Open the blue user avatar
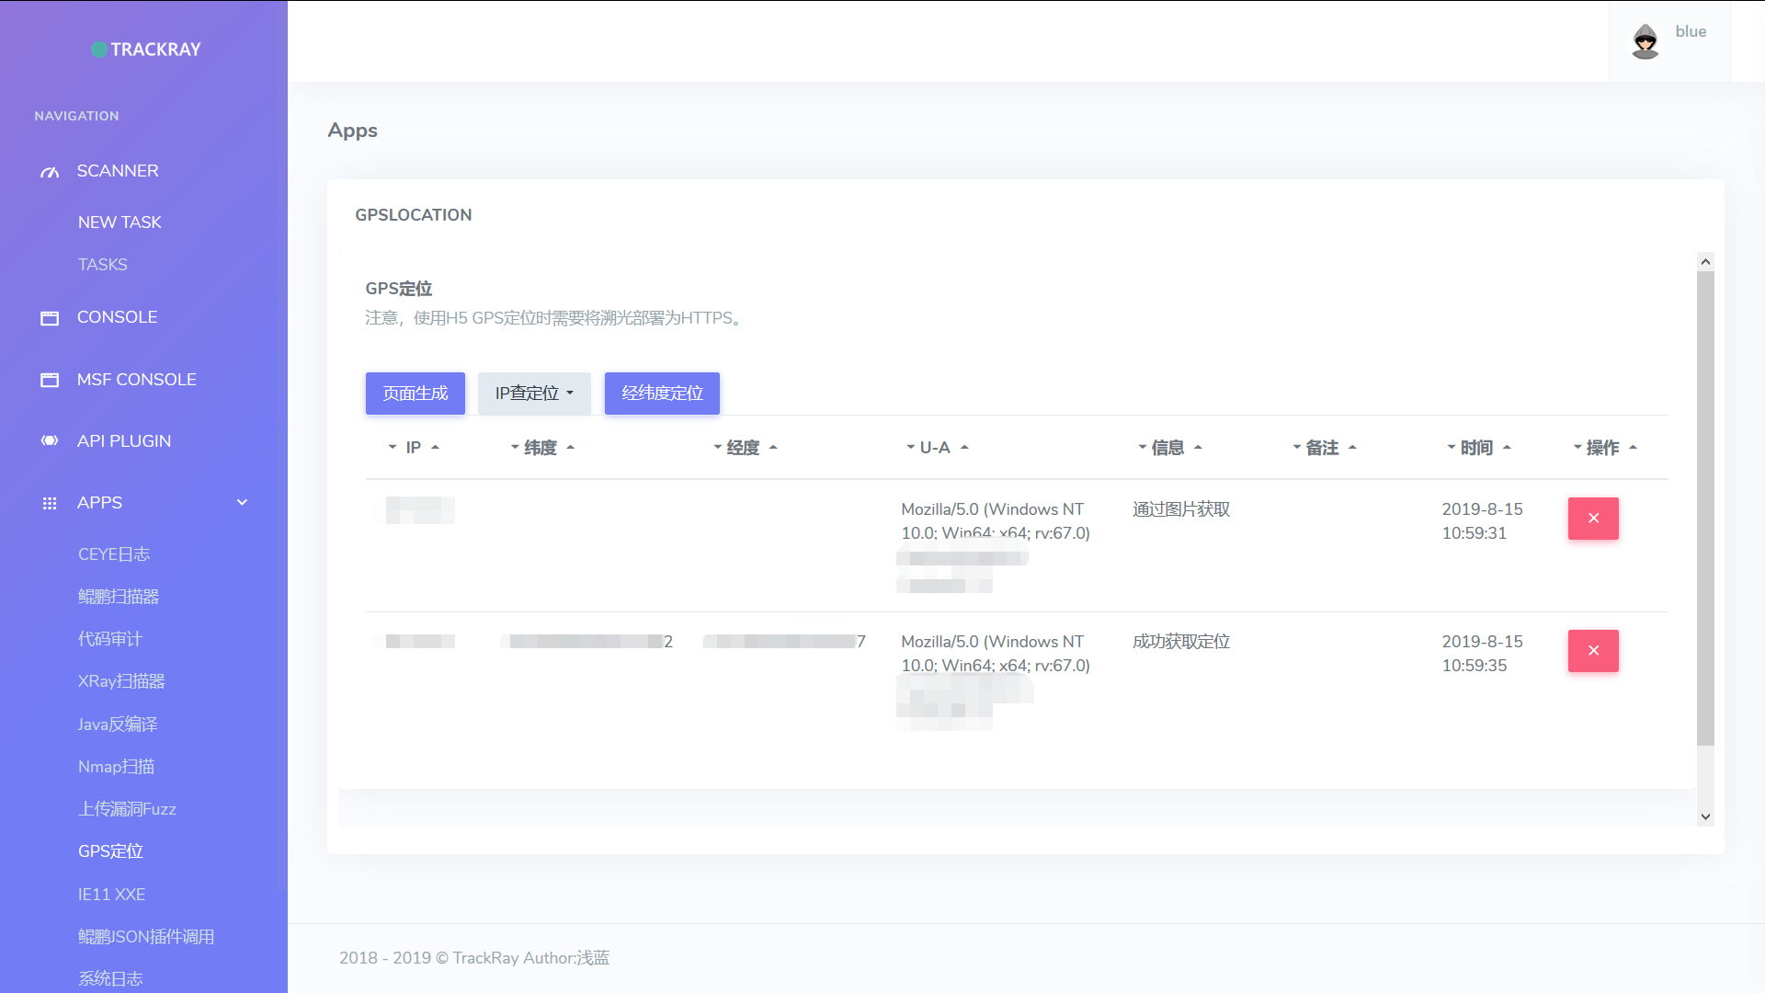 click(x=1645, y=41)
